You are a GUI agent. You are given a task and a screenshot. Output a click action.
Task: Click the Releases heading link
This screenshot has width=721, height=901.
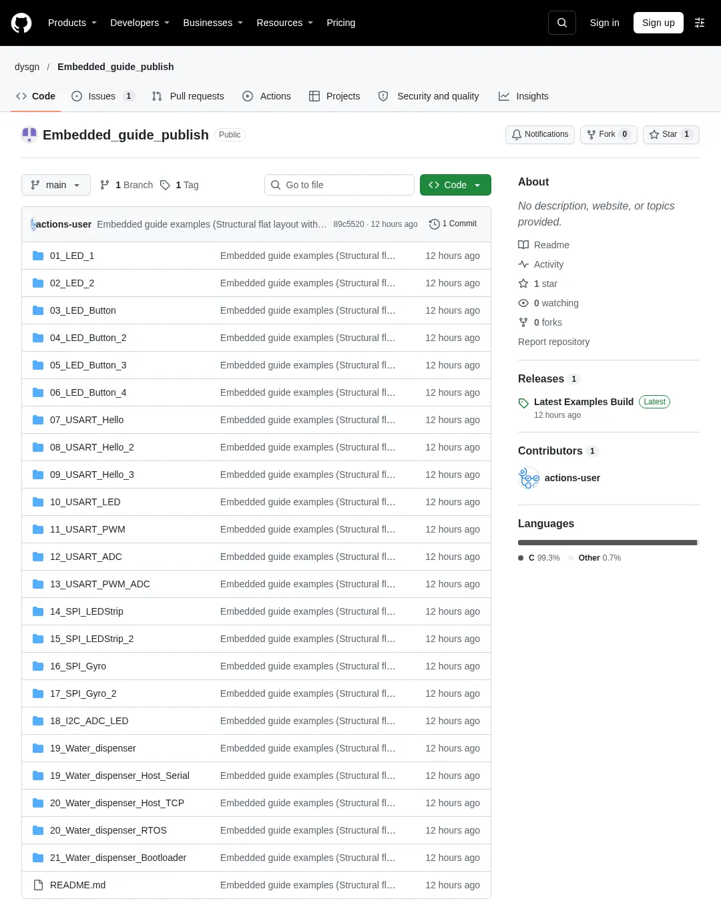tap(549, 379)
